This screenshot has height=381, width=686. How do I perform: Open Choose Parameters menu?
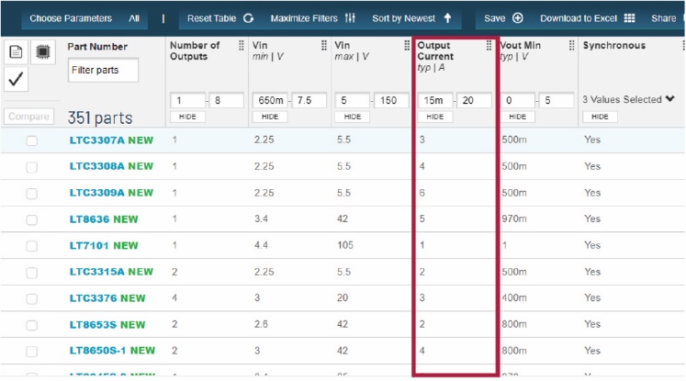click(x=71, y=18)
